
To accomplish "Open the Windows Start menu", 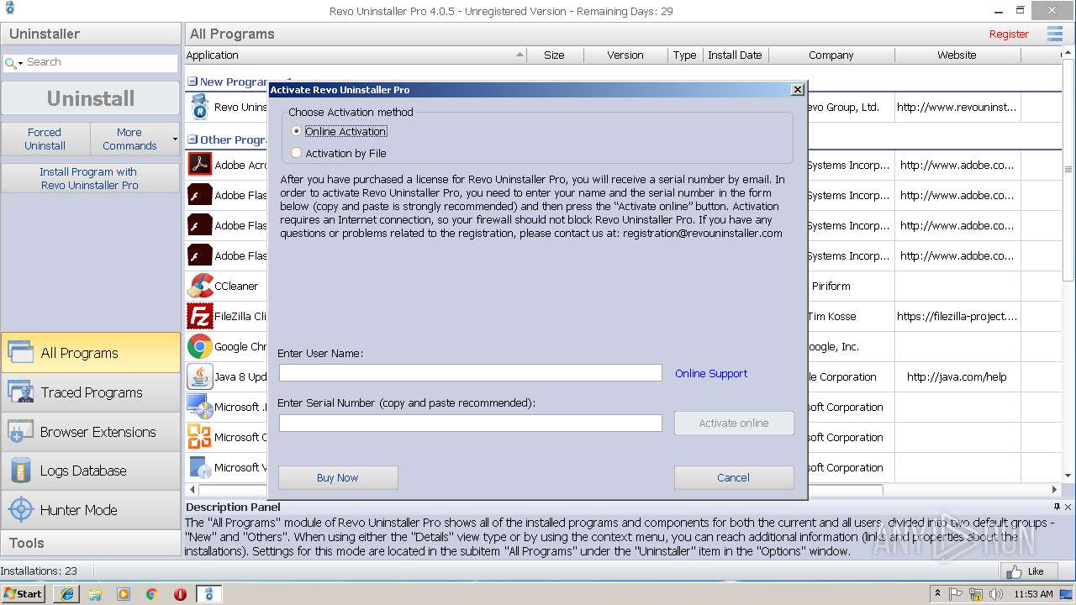I will pos(24,594).
